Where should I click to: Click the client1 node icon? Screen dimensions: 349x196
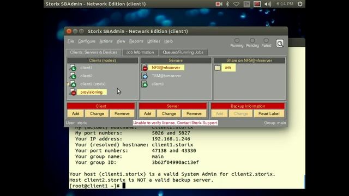[73, 68]
